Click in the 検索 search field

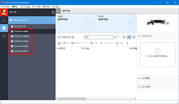pos(98,37)
